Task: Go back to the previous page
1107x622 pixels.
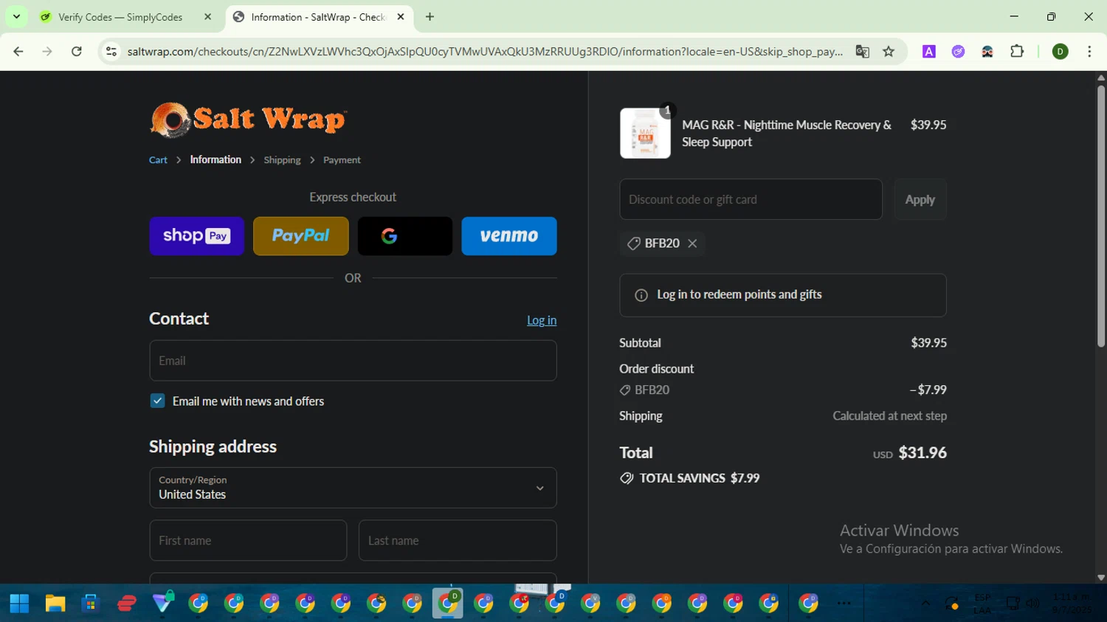Action: coord(18,52)
